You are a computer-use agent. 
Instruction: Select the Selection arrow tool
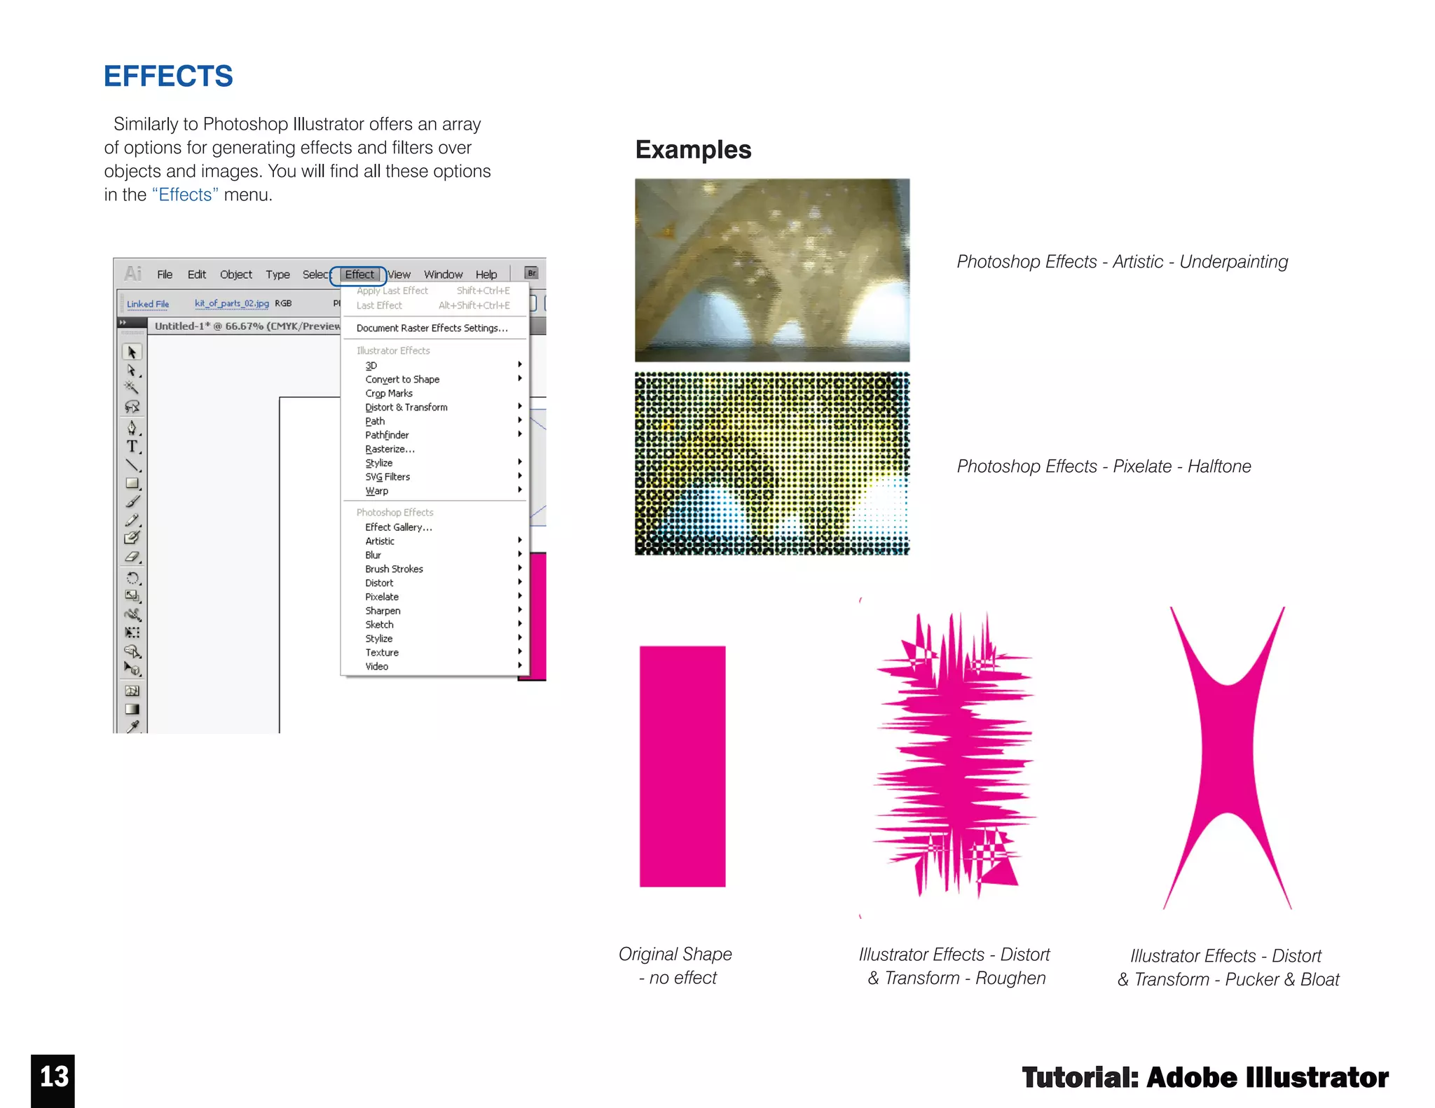pyautogui.click(x=132, y=352)
